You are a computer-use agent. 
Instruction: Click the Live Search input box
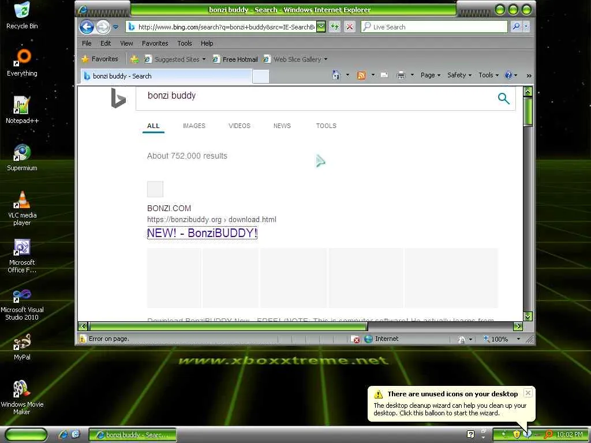pos(434,27)
